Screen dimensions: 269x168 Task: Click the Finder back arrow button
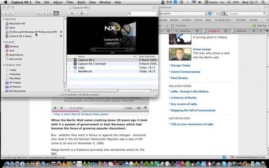[x=6, y=13]
